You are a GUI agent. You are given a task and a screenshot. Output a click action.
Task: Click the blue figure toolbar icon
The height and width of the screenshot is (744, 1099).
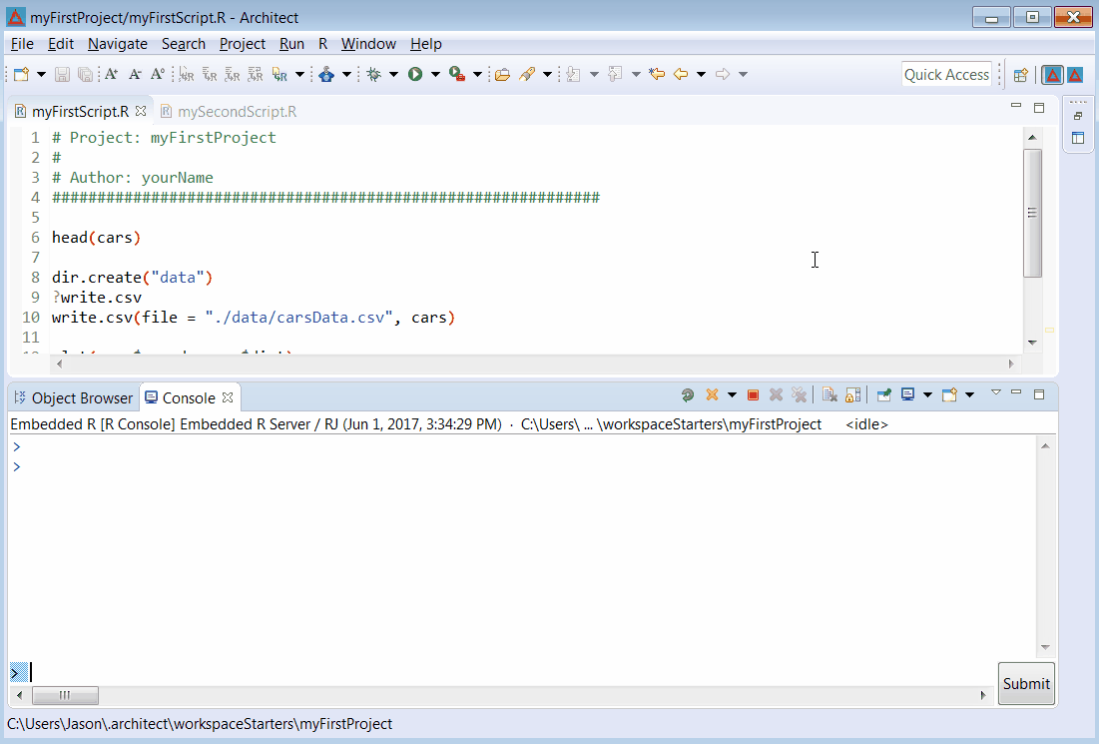pos(326,74)
